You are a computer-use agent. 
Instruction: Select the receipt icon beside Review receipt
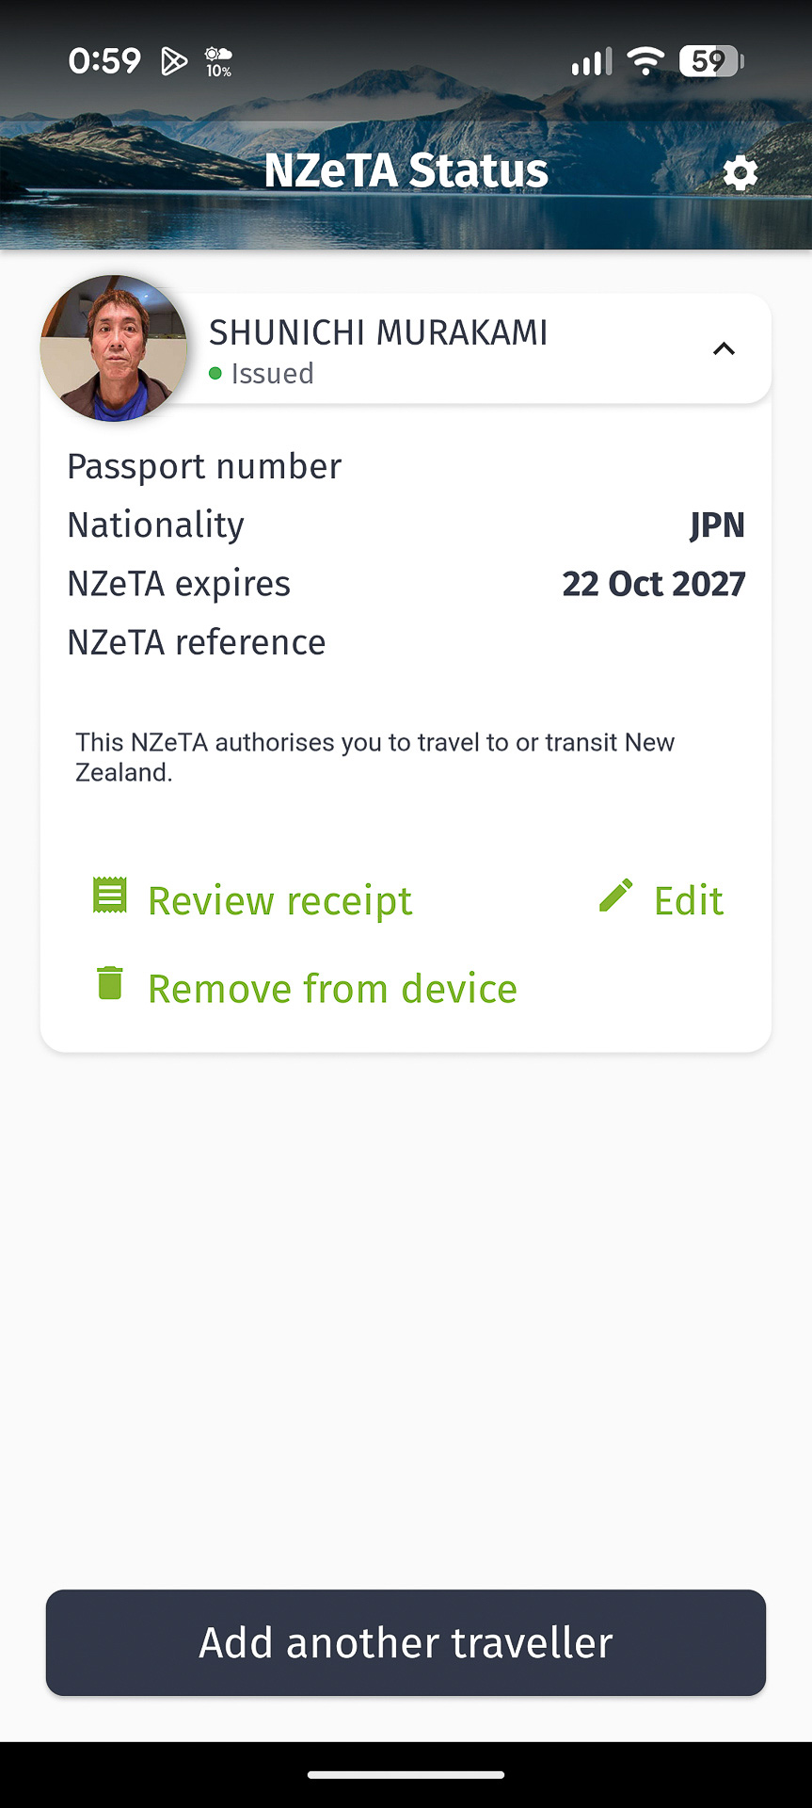(x=109, y=895)
